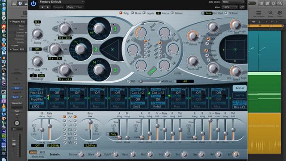Open the View size dropdown

point(230,7)
